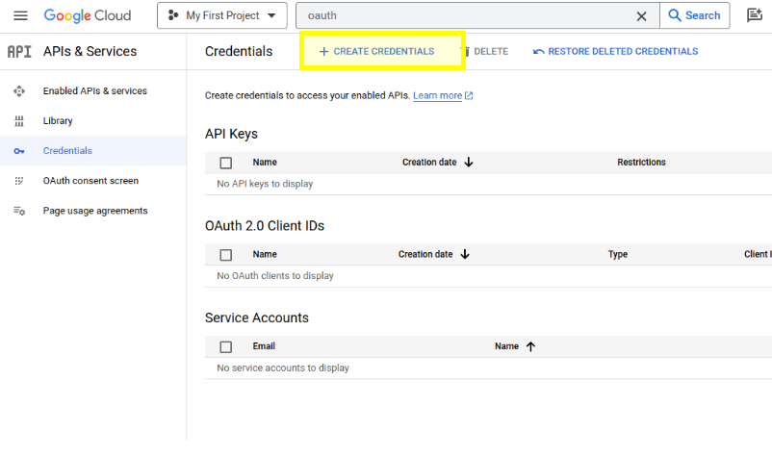Click the APIs & Services heading
This screenshot has width=772, height=457.
90,51
